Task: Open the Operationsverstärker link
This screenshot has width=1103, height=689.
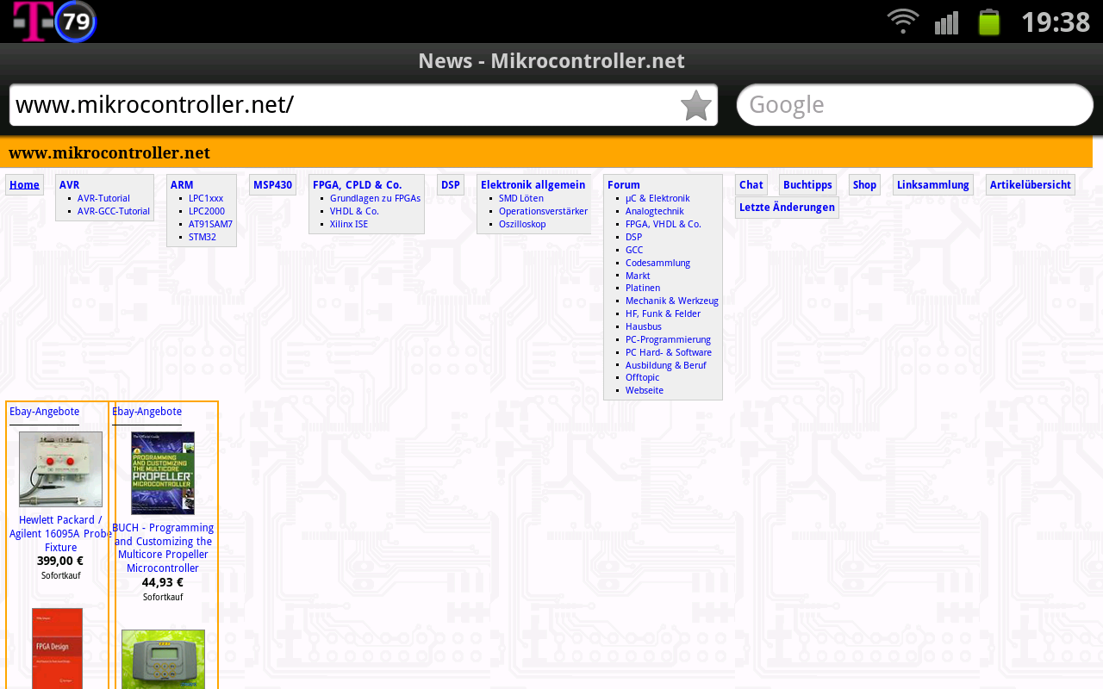Action: 543,211
